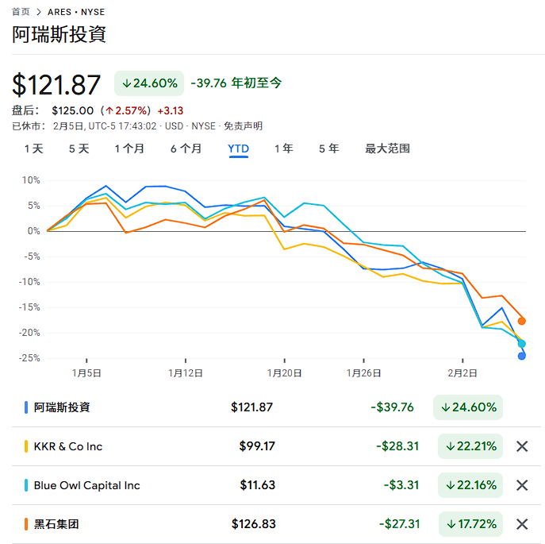This screenshot has height=544, width=545.
Task: Click the breadcrumb chevron after 首页
Action: [38, 13]
